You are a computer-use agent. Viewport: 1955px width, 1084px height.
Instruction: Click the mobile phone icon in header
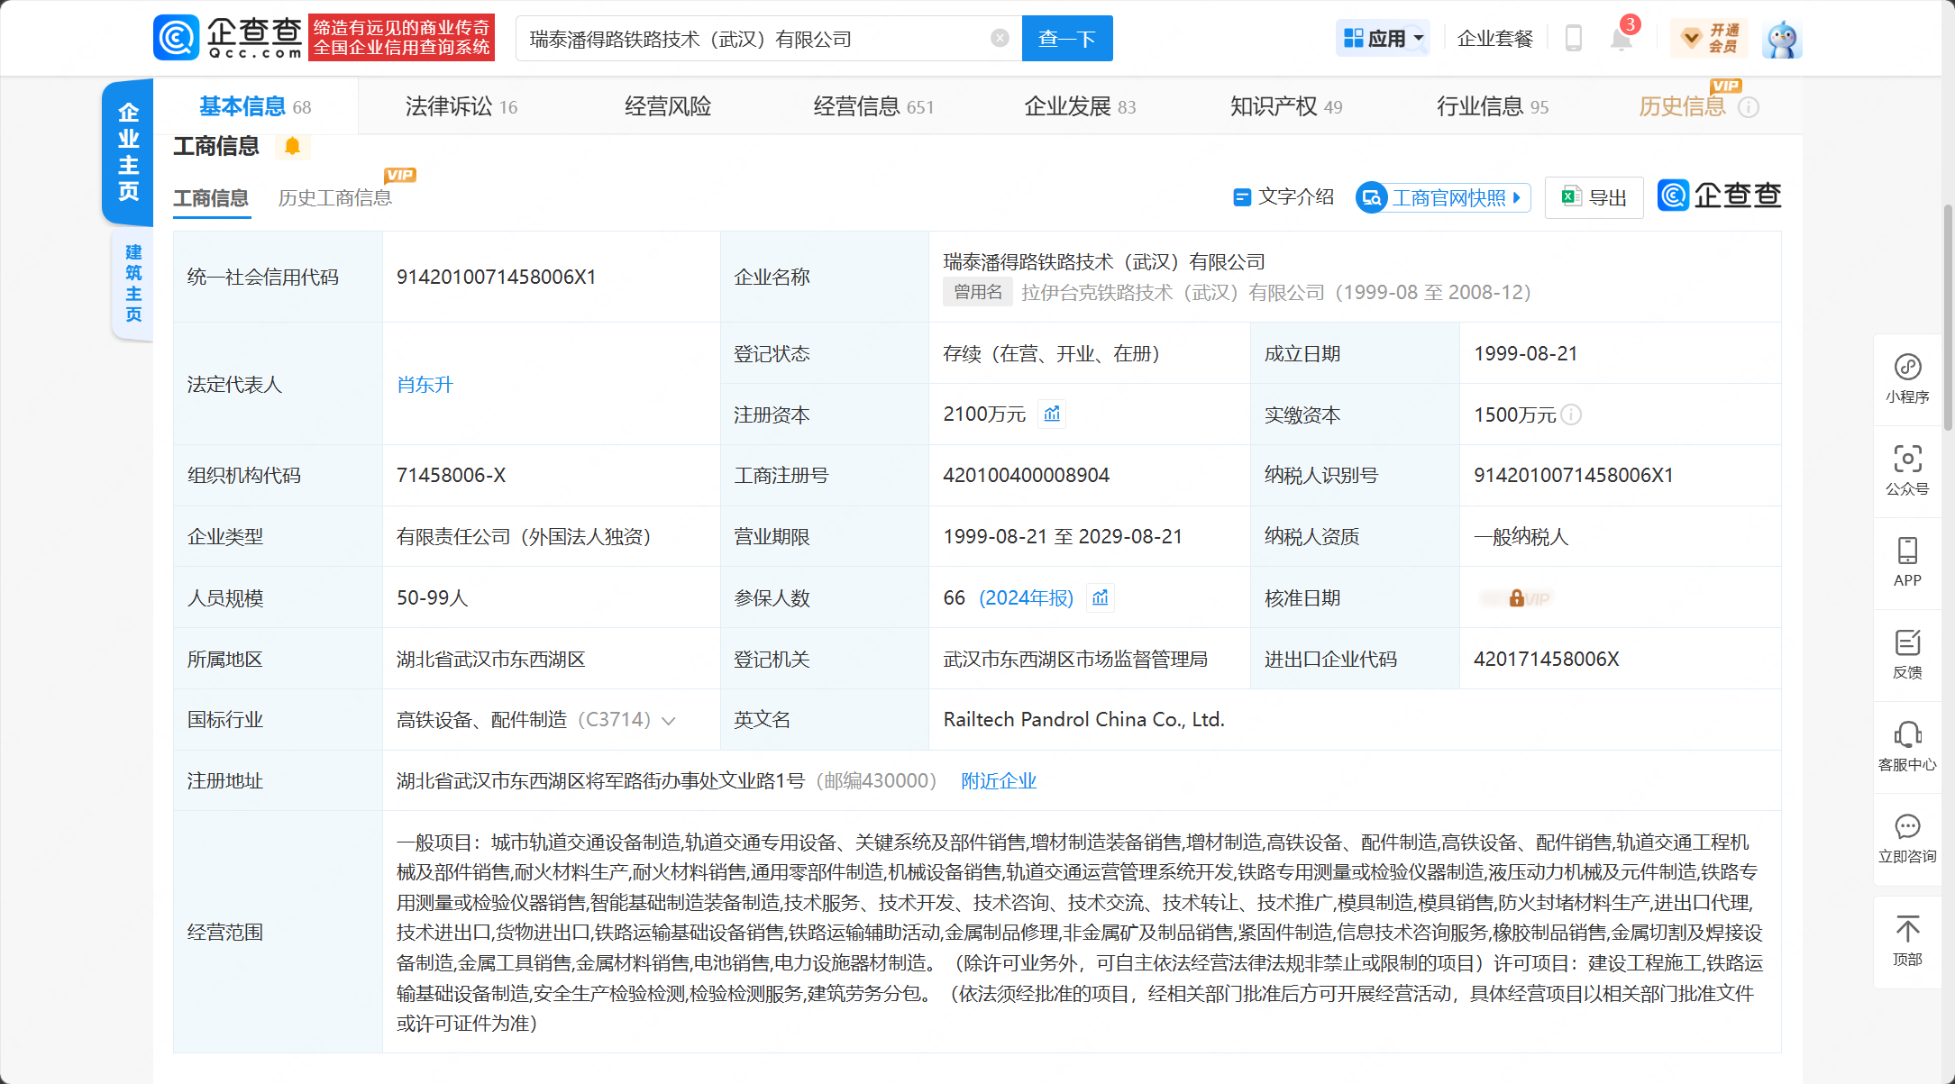click(x=1574, y=39)
